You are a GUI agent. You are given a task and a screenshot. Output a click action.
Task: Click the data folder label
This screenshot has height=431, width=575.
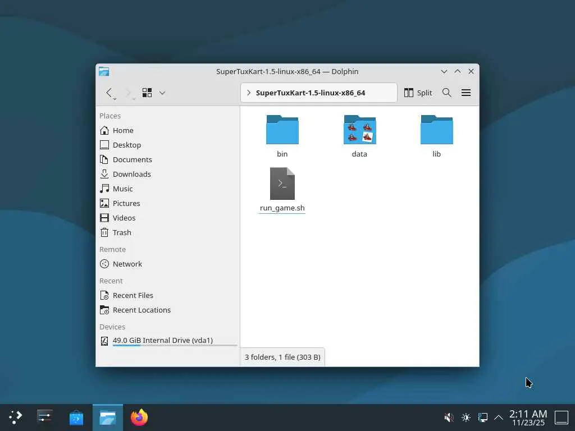[x=359, y=154]
